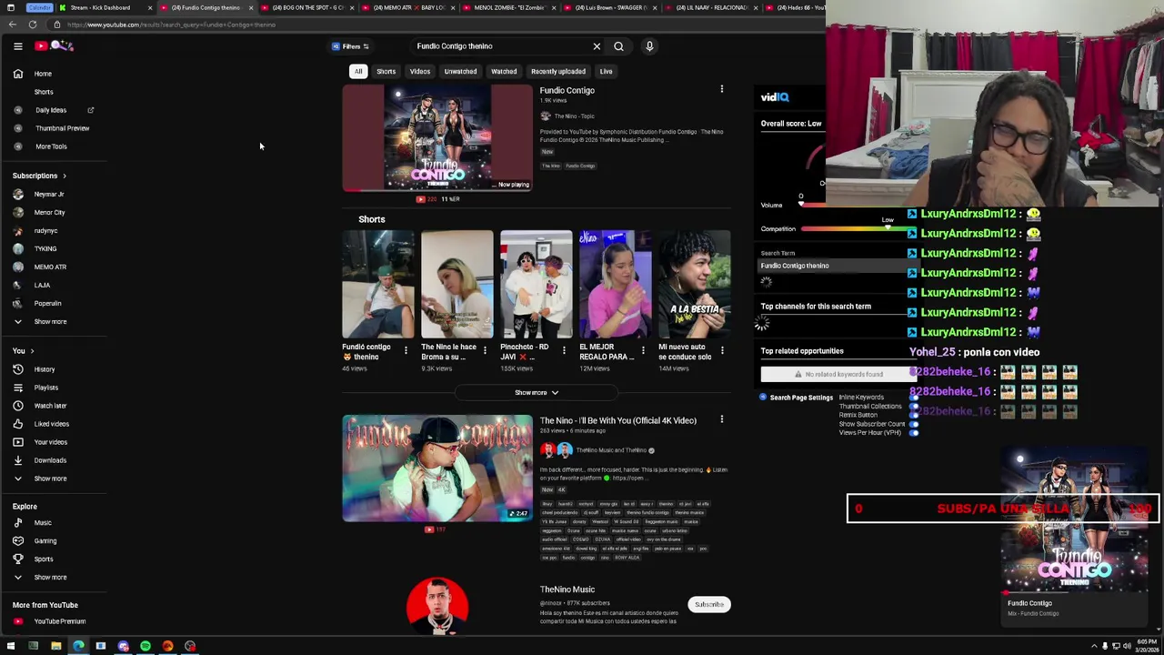Open Your videos
The width and height of the screenshot is (1164, 655).
click(53, 442)
